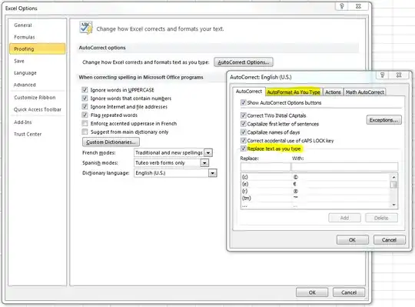
Task: Click the disabled Add button
Action: (x=344, y=218)
